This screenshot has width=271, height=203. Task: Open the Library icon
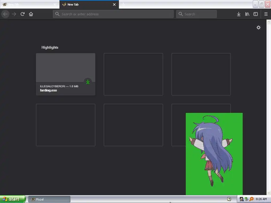point(247,14)
